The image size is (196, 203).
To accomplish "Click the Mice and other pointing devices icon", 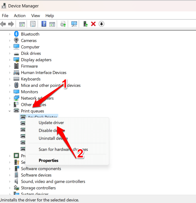I will tap(16, 85).
